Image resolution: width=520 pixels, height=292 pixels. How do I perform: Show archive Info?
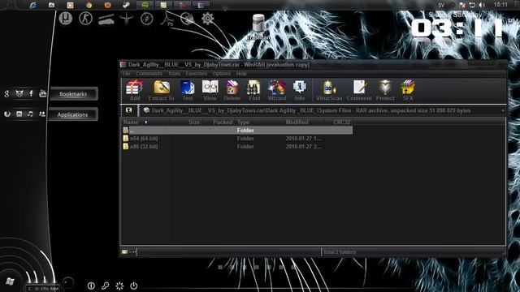point(300,90)
